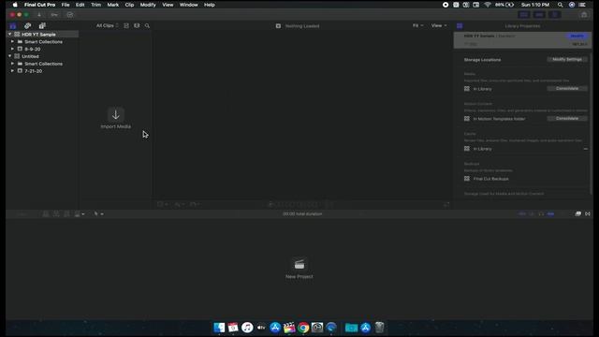This screenshot has height=337, width=599.
Task: Click the Share button in toolbar
Action: point(584,15)
